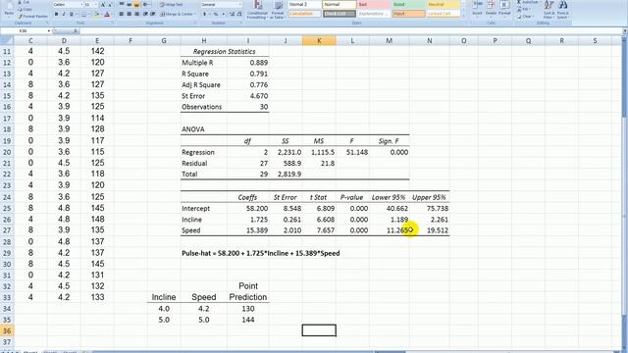The image size is (628, 353).
Task: Open the font size dropdown
Action: [96, 4]
